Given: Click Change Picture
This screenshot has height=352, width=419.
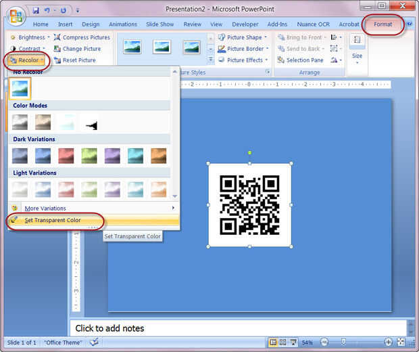Looking at the screenshot, I should [x=78, y=49].
